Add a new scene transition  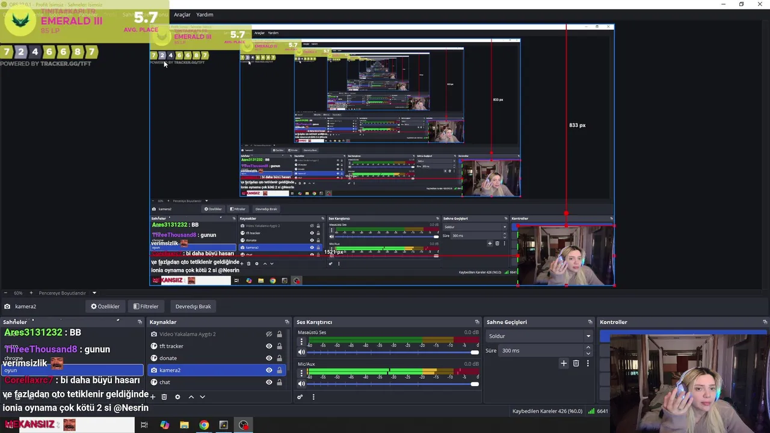pos(564,363)
